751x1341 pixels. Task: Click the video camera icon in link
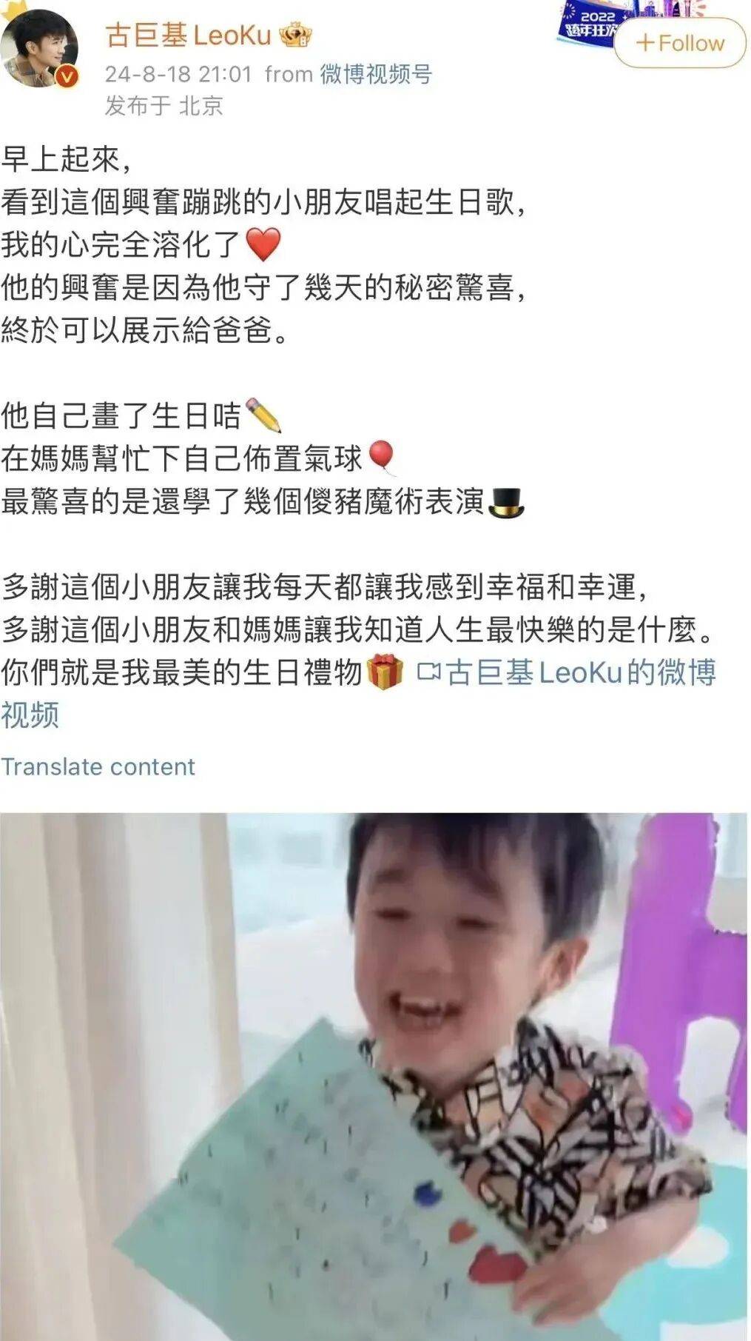point(428,672)
